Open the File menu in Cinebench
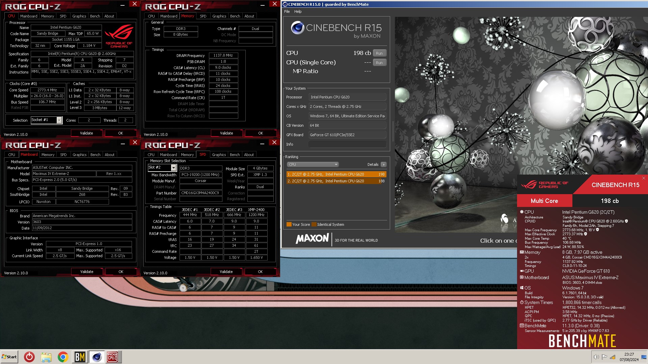Viewport: 648px width, 364px height. tap(287, 11)
